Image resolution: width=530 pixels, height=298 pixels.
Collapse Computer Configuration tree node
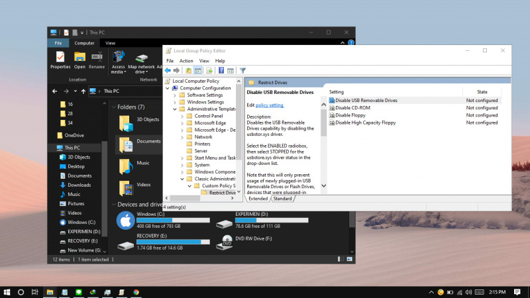[168, 88]
